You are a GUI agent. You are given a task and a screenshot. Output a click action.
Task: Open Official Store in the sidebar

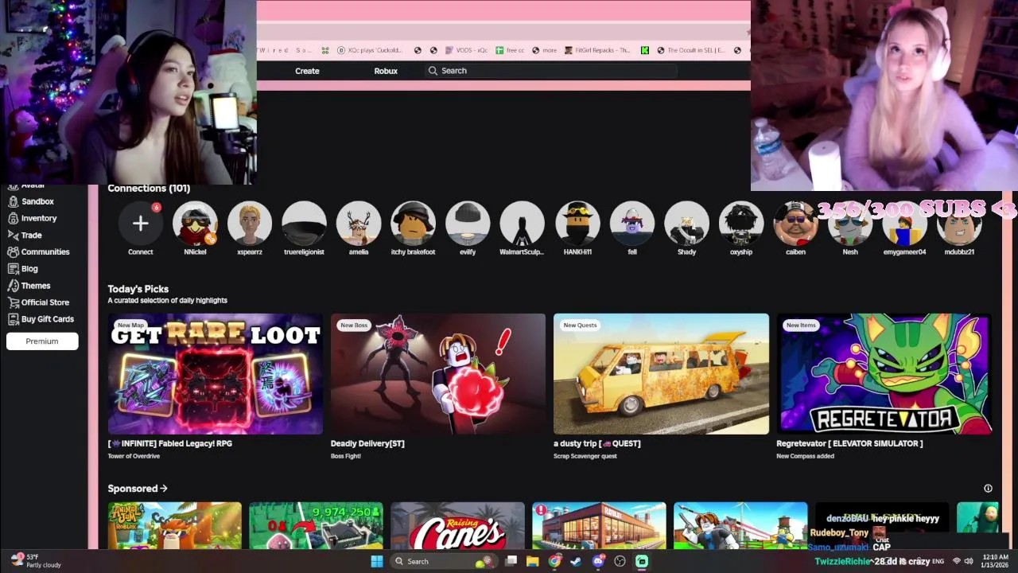coord(38,302)
